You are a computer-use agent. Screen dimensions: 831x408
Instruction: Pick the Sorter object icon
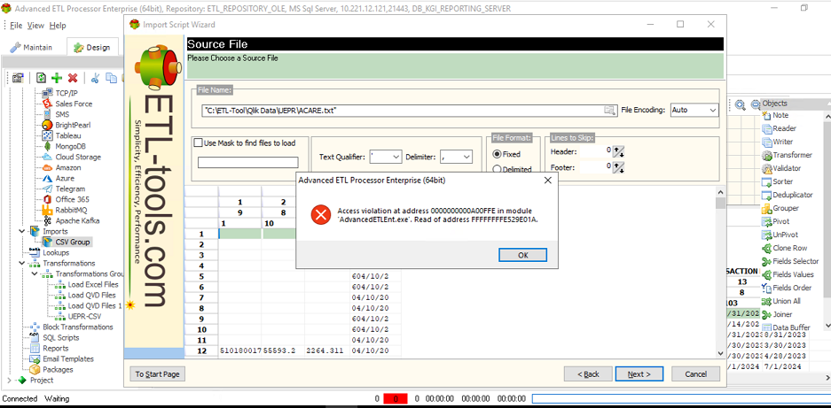click(x=766, y=181)
